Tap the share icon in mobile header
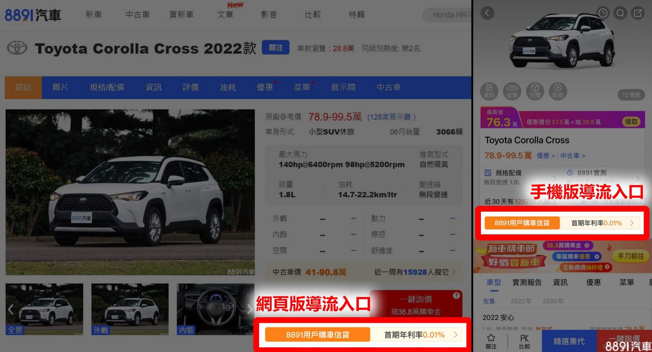Image resolution: width=652 pixels, height=352 pixels. tap(638, 13)
